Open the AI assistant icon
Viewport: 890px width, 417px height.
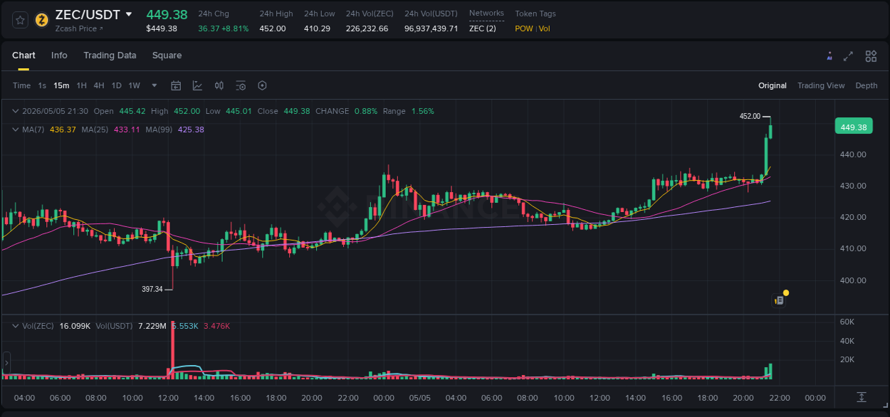pyautogui.click(x=829, y=56)
